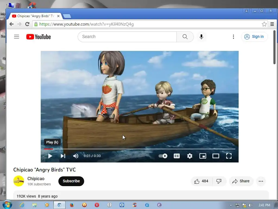The height and width of the screenshot is (209, 278).
Task: Open Windows Media Player from taskbar
Action: point(47,205)
